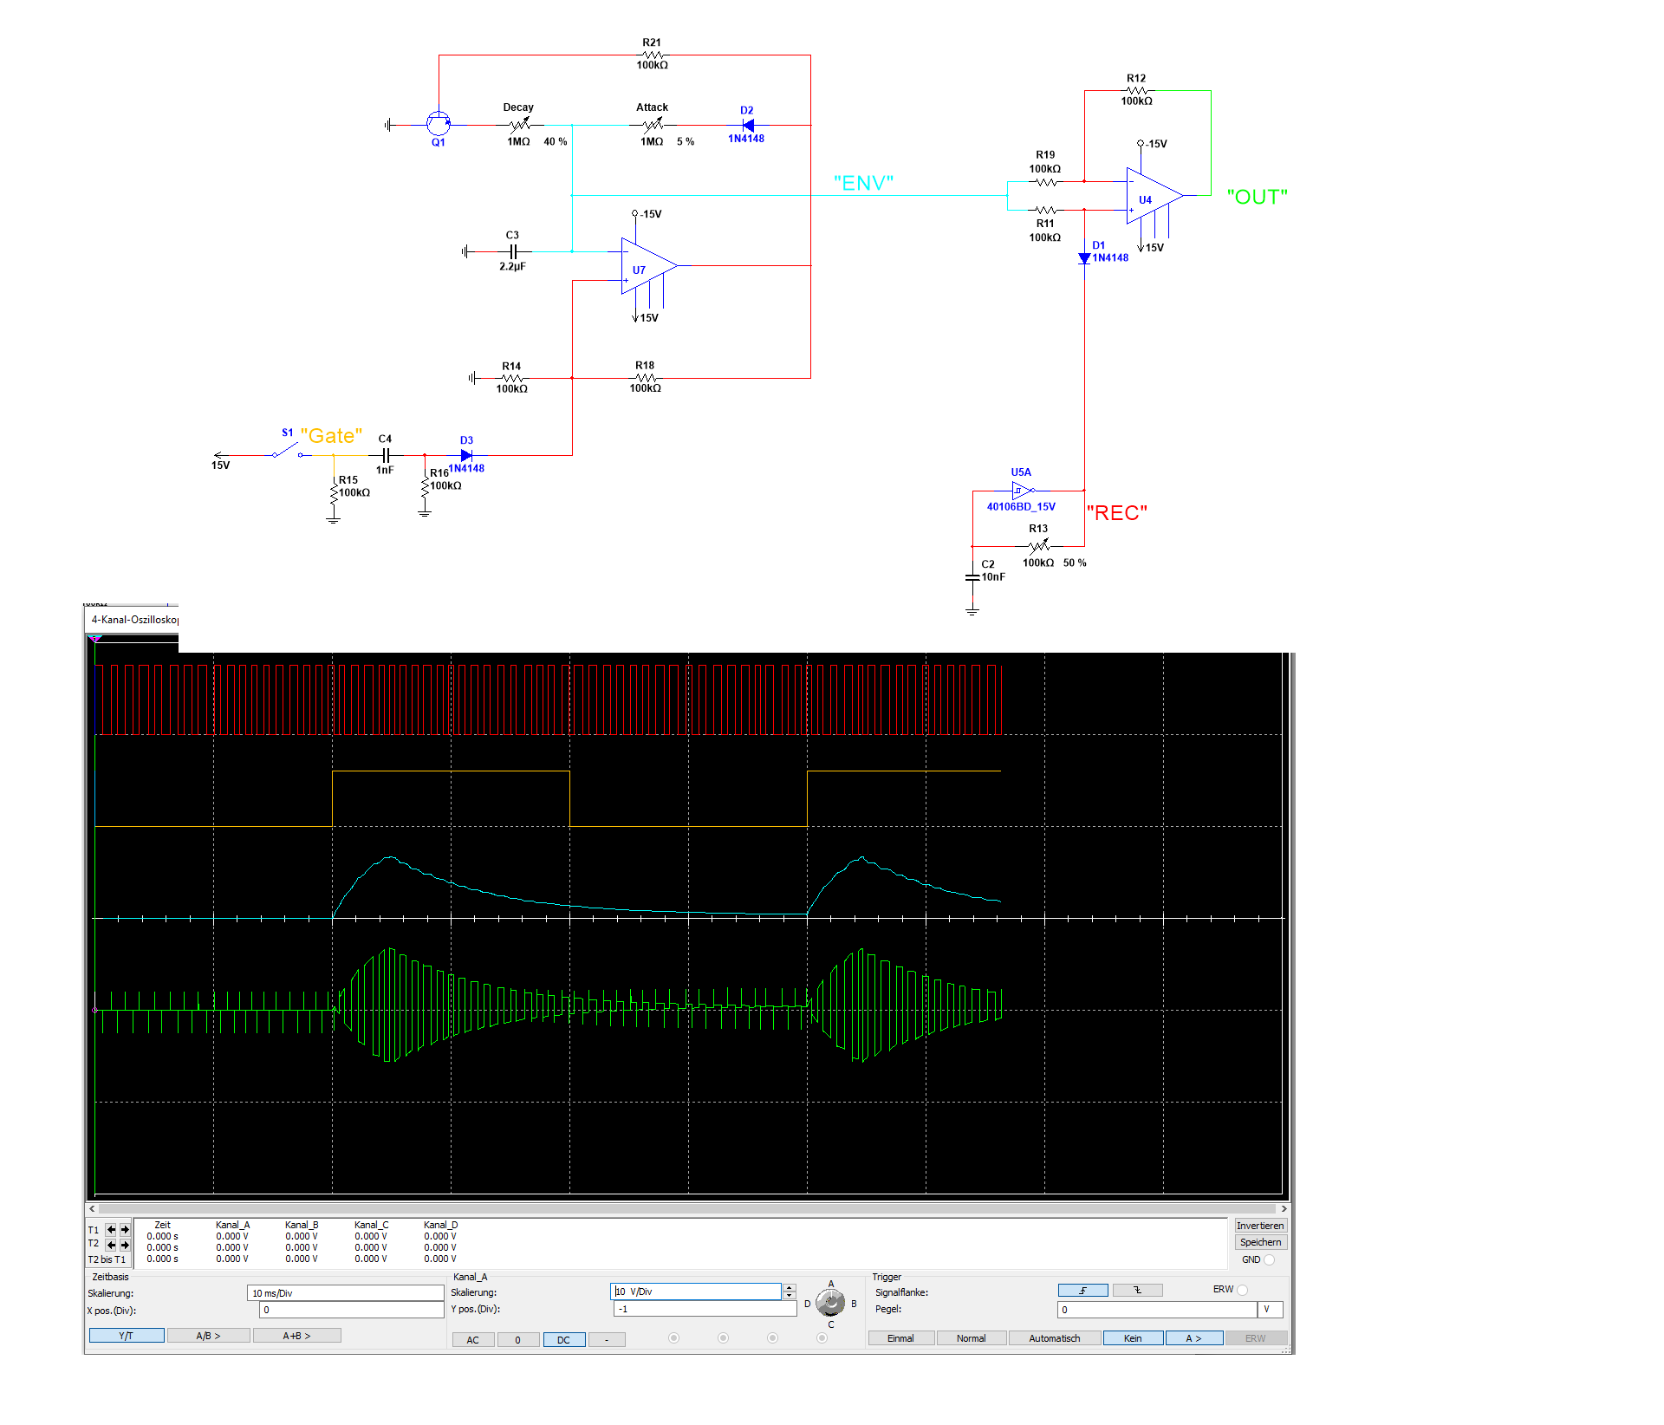Image resolution: width=1664 pixels, height=1425 pixels.
Task: Enable DC coupling mode
Action: tap(563, 1340)
